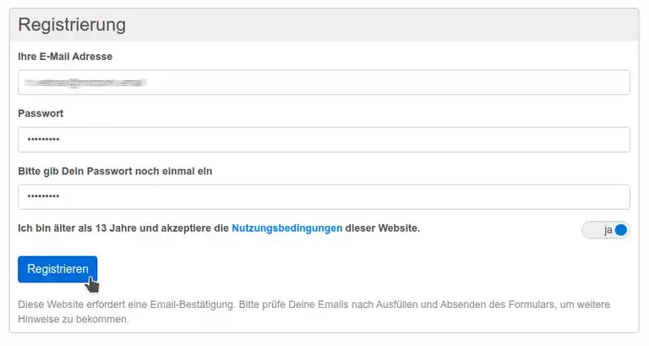
Task: Click the 'Bitte gib Dein Passwort noch einmal ein' label
Action: click(x=115, y=171)
